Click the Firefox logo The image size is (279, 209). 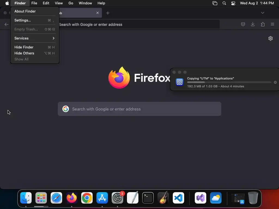click(x=119, y=78)
